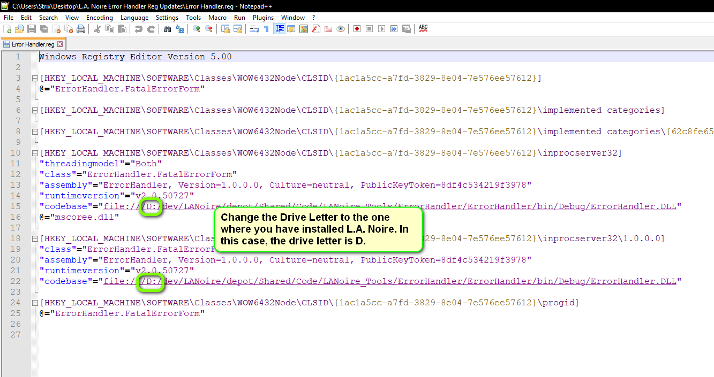Open the Encoding menu

[100, 18]
